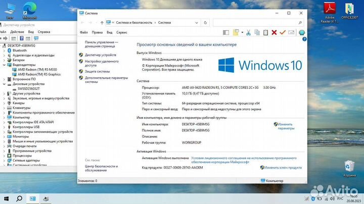Click the orange checkmark Properties toolbar icon
This screenshot has width=364, height=204.
click(x=283, y=32)
